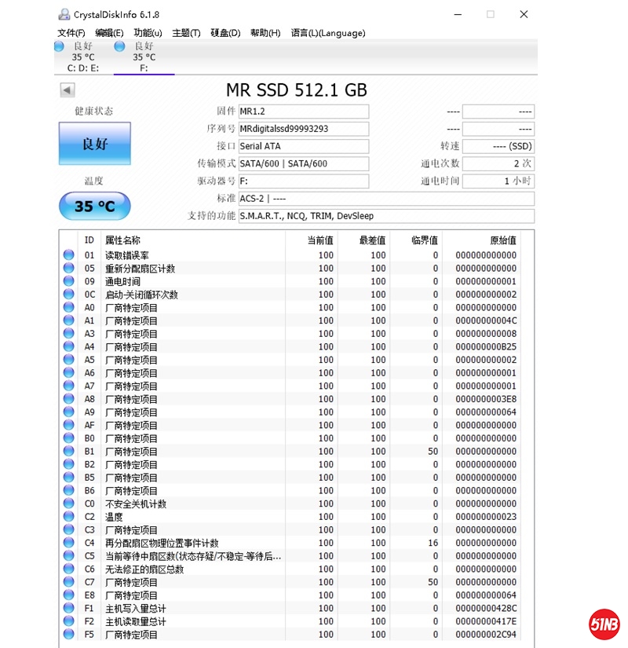The image size is (628, 648).
Task: Click the 35 °C temperature button
Action: point(95,207)
